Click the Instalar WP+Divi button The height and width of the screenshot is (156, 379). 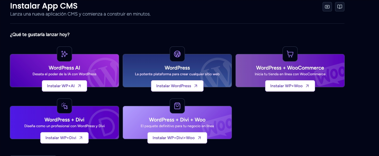click(x=64, y=138)
